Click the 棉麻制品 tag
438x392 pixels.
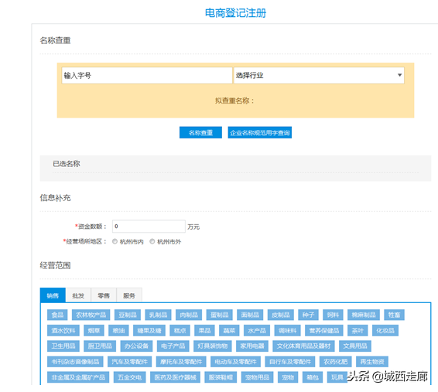click(364, 315)
